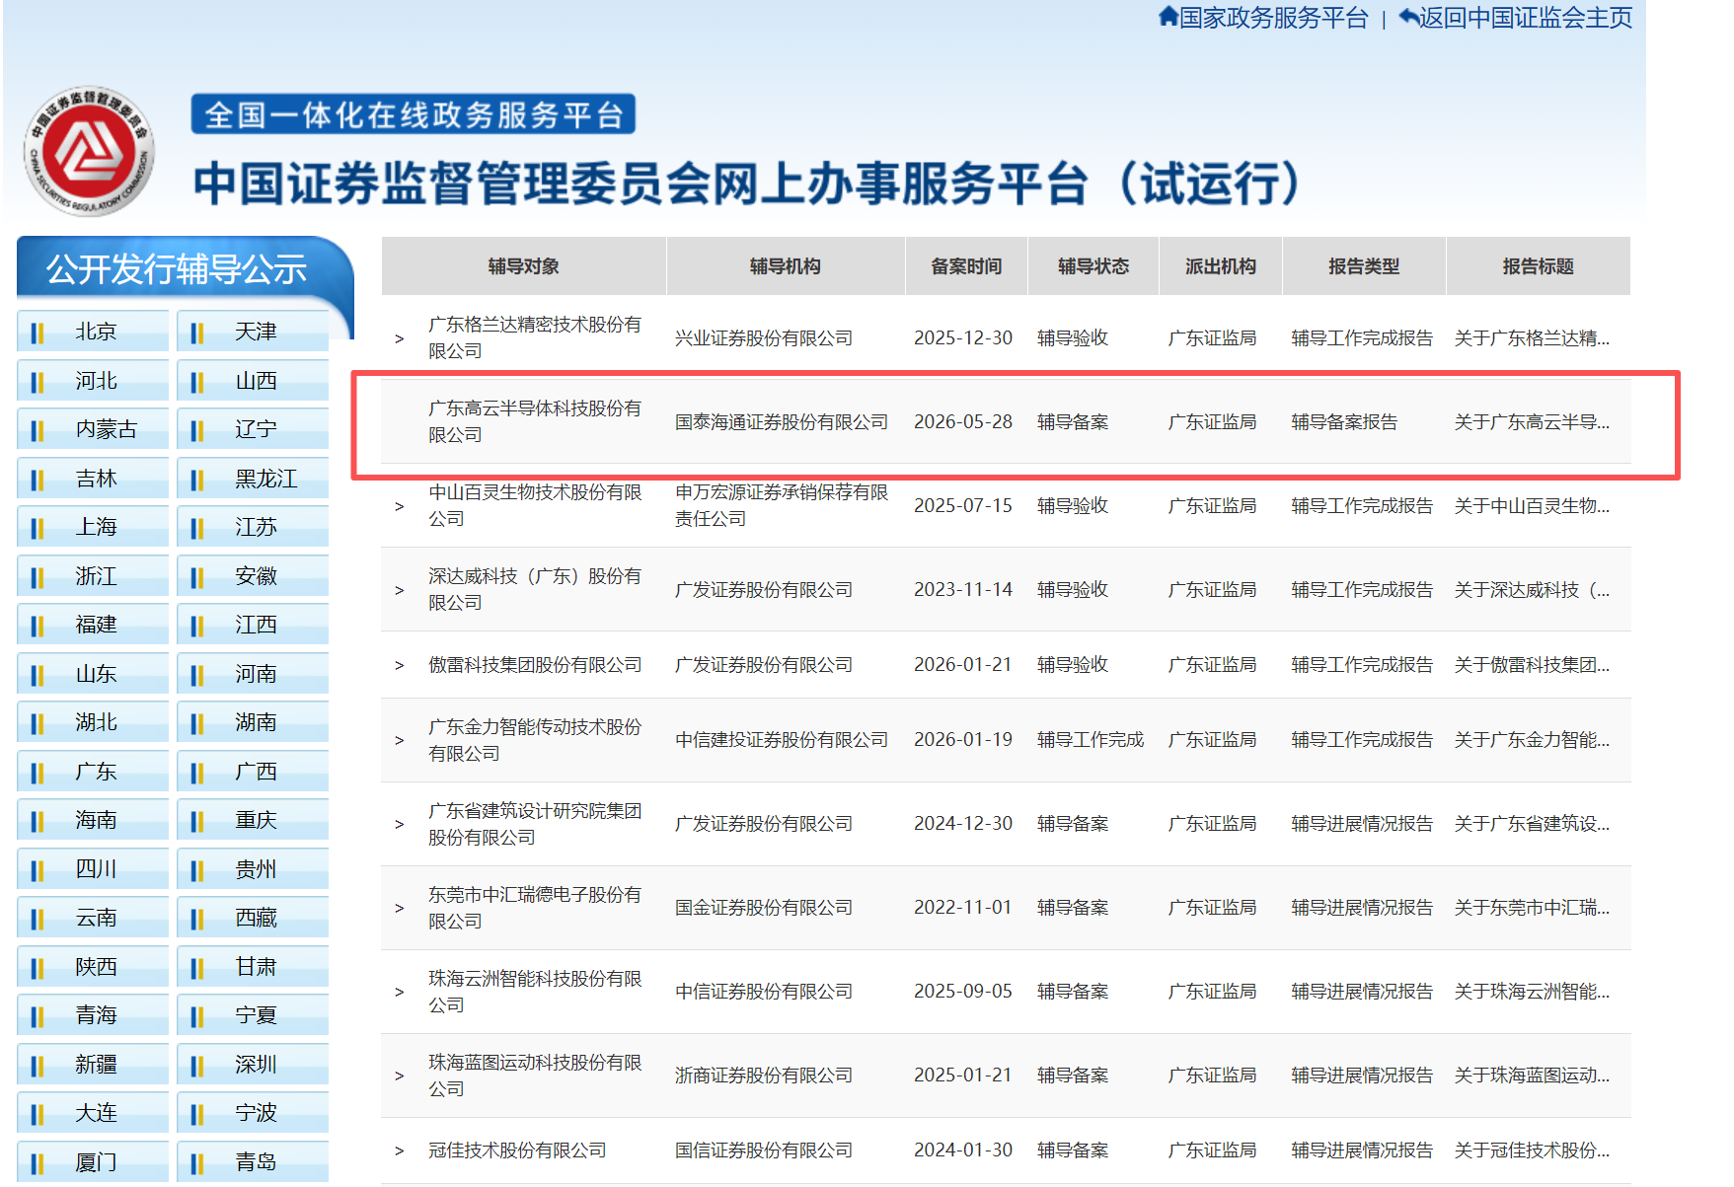The image size is (1734, 1187).
Task: Click the home icon beside 国家政务服务平台
Action: click(x=1169, y=17)
